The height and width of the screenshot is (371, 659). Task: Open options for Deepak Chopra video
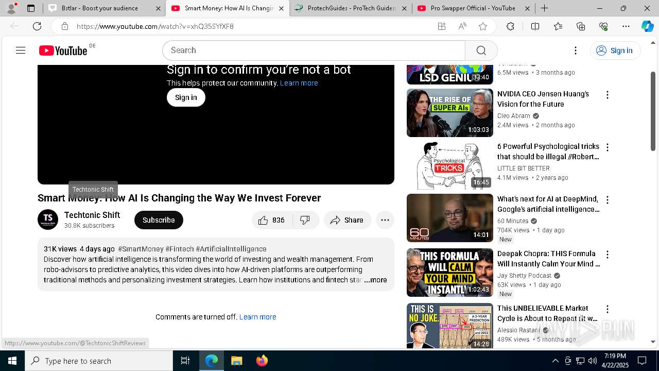tap(608, 255)
